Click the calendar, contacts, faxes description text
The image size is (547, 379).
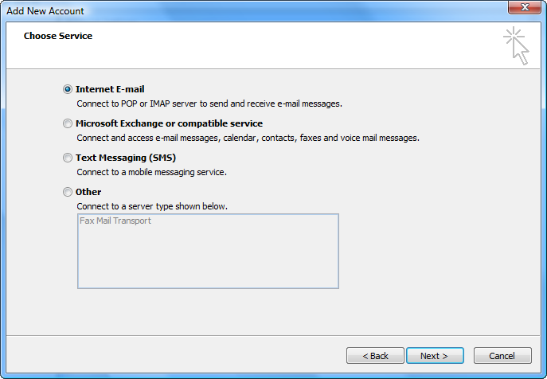coord(248,138)
